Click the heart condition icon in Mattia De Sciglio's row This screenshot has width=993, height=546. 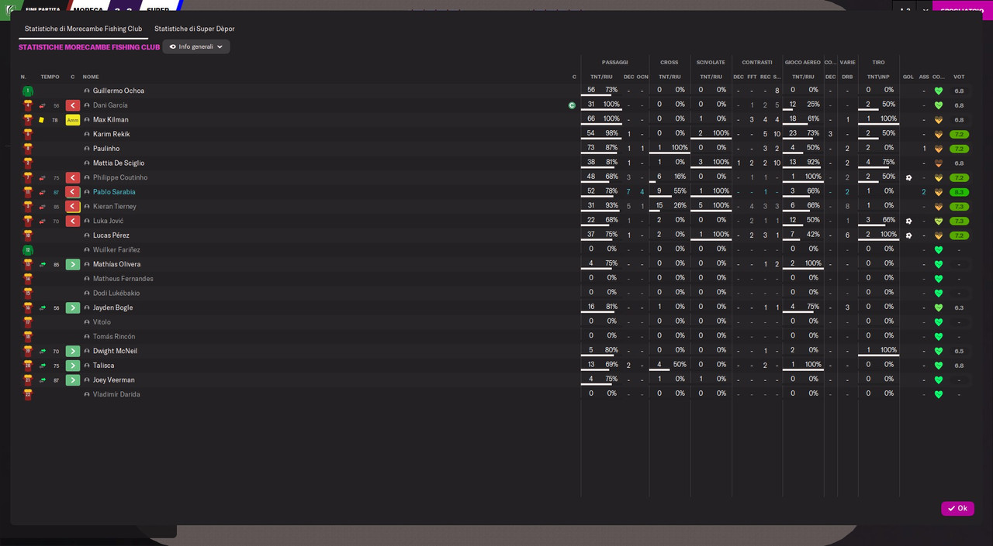pyautogui.click(x=939, y=163)
